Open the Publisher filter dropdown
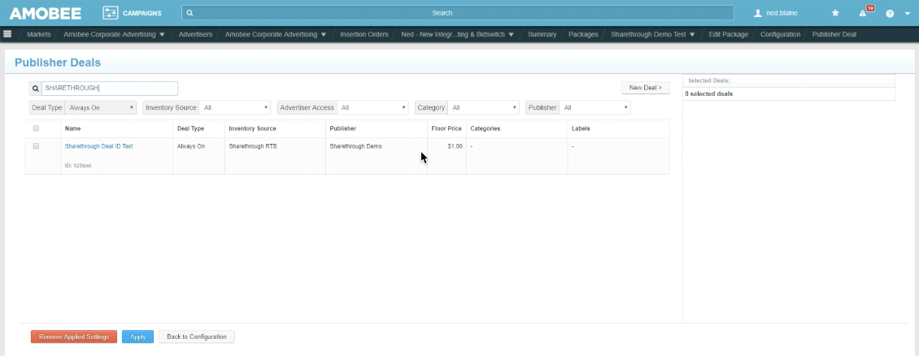The height and width of the screenshot is (356, 919). point(595,108)
